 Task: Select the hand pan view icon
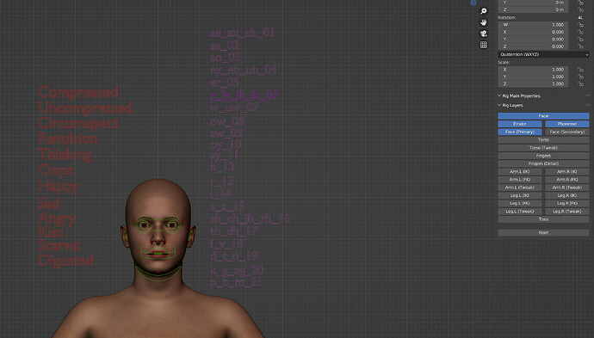[484, 22]
